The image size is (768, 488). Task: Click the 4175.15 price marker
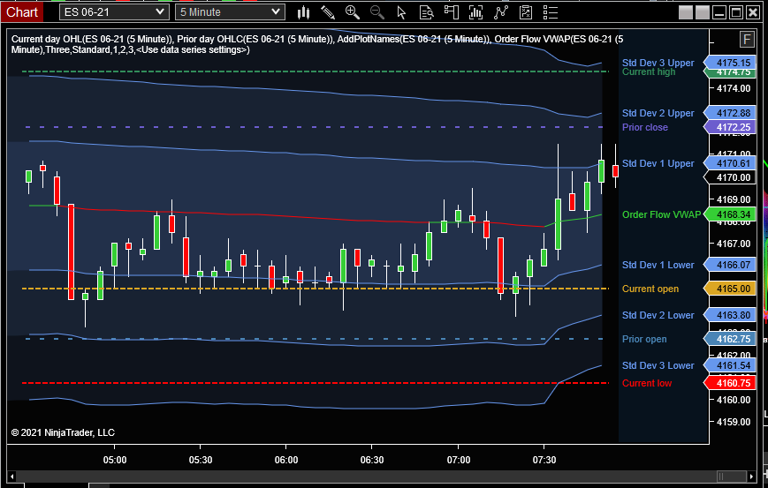click(x=730, y=63)
